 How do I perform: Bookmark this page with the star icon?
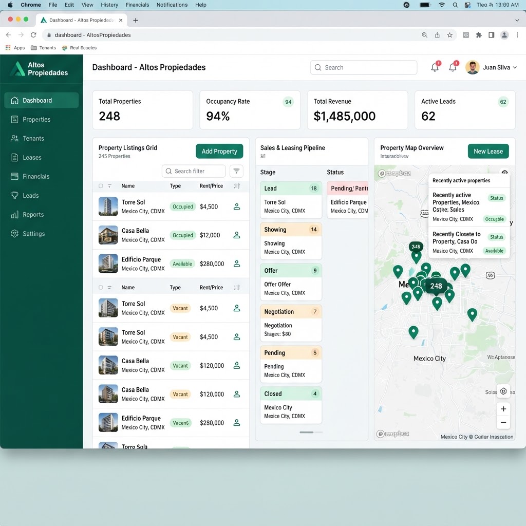click(450, 35)
